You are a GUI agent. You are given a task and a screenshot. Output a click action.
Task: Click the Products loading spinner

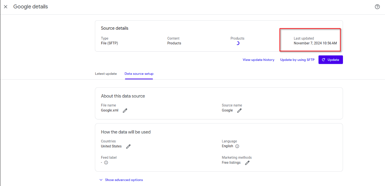click(238, 43)
